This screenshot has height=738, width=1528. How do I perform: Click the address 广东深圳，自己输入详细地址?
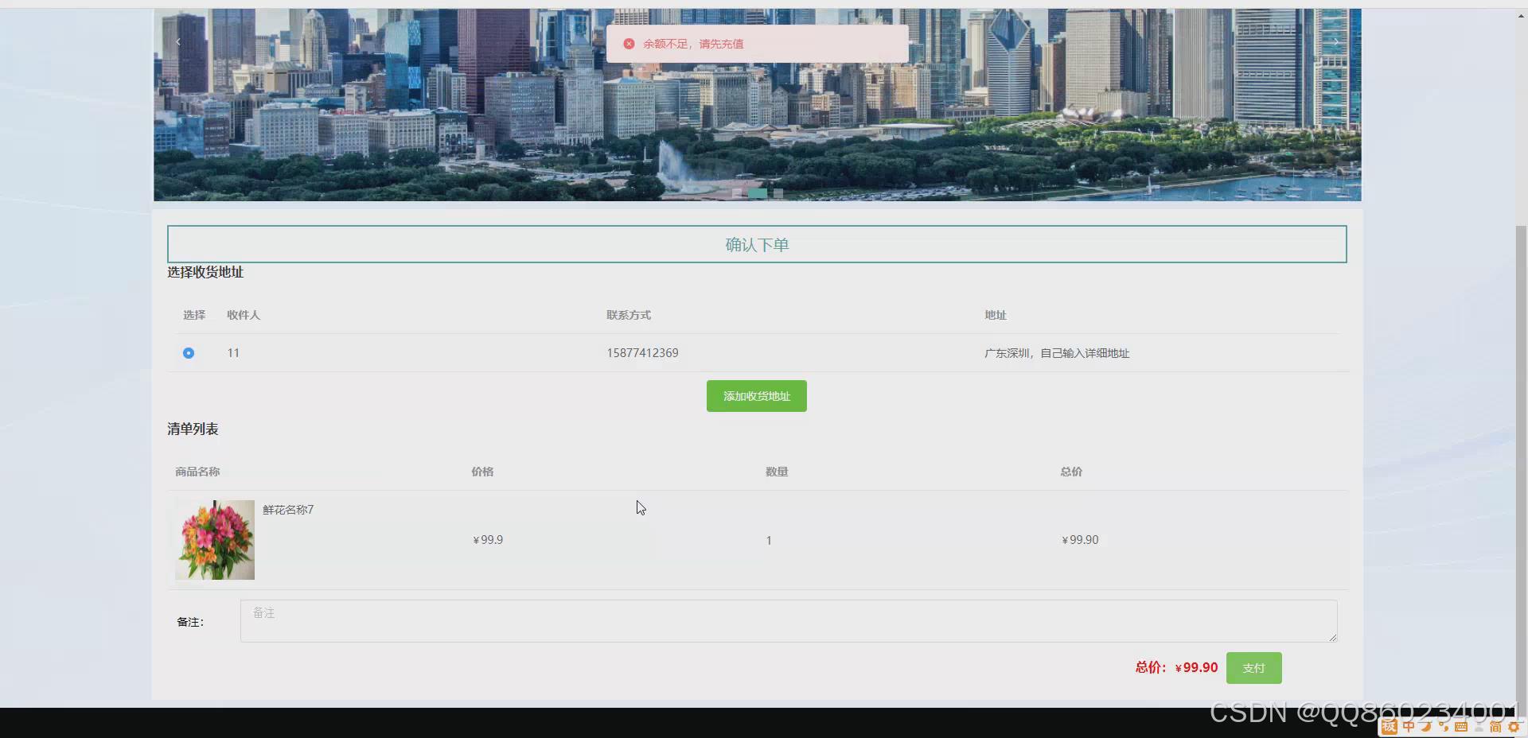tap(1057, 353)
